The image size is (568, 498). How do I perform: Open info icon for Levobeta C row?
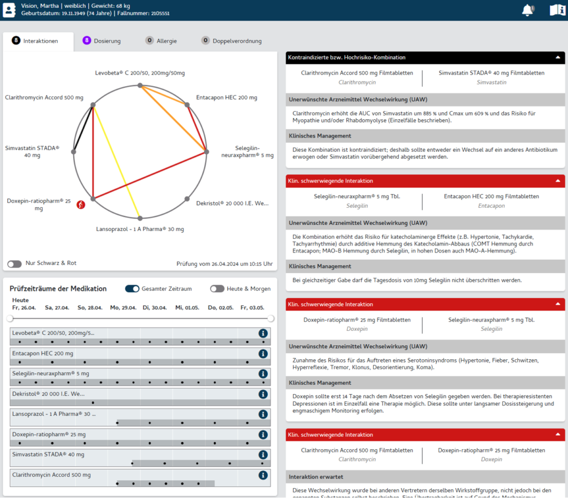(x=263, y=333)
